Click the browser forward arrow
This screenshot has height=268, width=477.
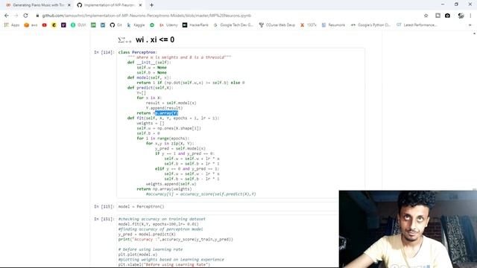pos(16,16)
